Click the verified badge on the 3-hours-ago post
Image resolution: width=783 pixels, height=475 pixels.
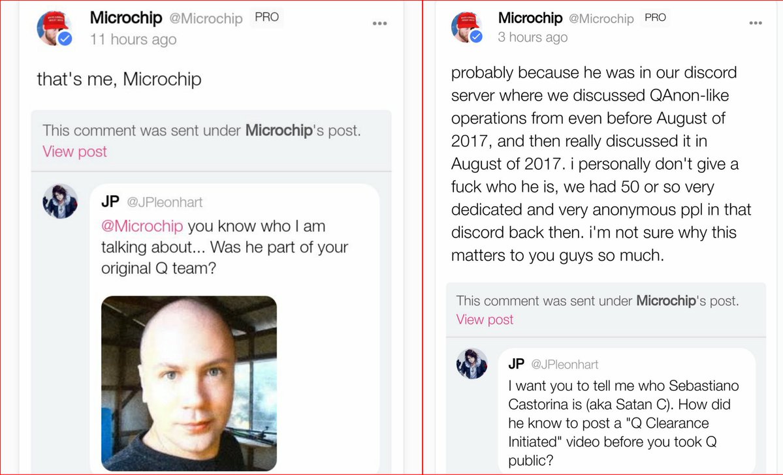[x=477, y=37]
